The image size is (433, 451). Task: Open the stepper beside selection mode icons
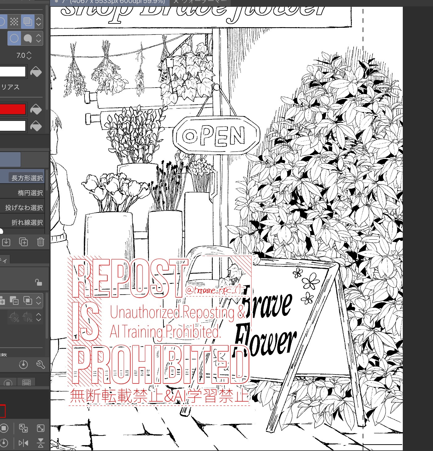[x=39, y=300]
